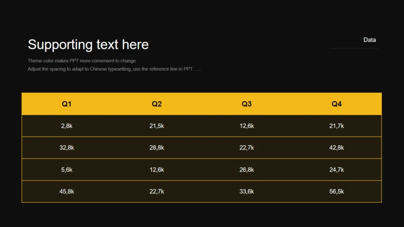Click the 24,7k table cell
The width and height of the screenshot is (404, 227).
[x=336, y=169]
